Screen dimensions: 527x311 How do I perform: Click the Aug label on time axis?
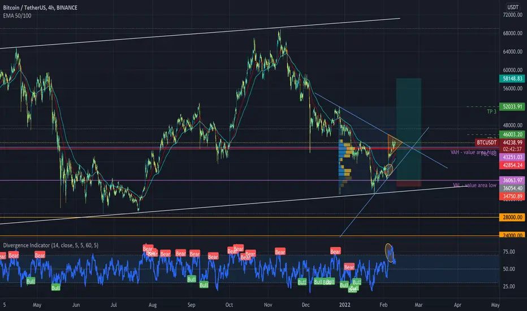click(153, 305)
